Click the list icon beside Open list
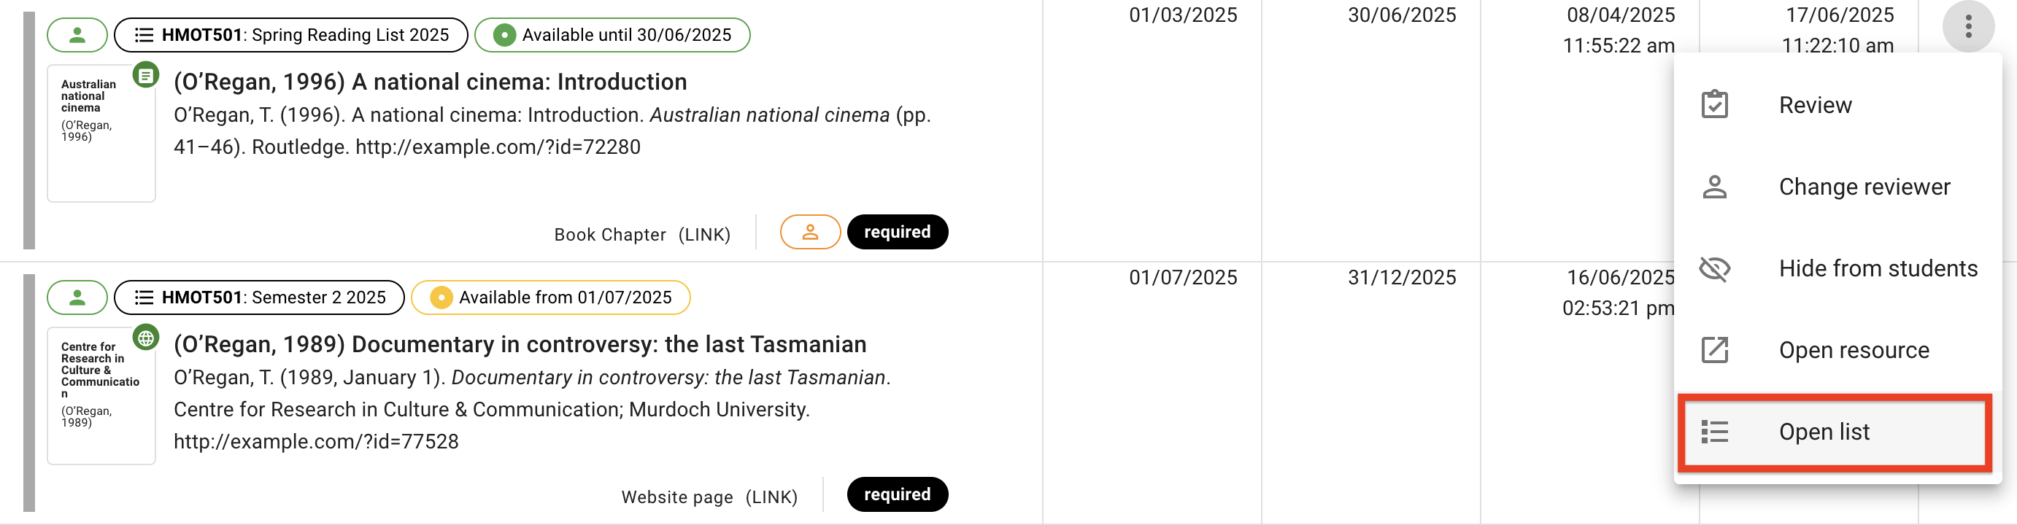2017x525 pixels. (x=1716, y=431)
